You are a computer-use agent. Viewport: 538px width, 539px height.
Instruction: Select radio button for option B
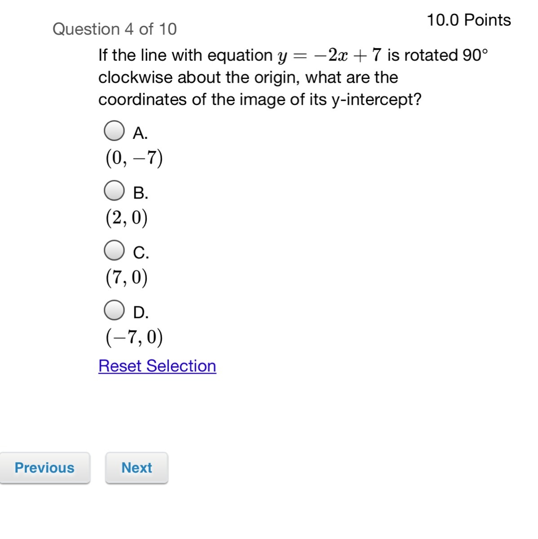tap(114, 190)
